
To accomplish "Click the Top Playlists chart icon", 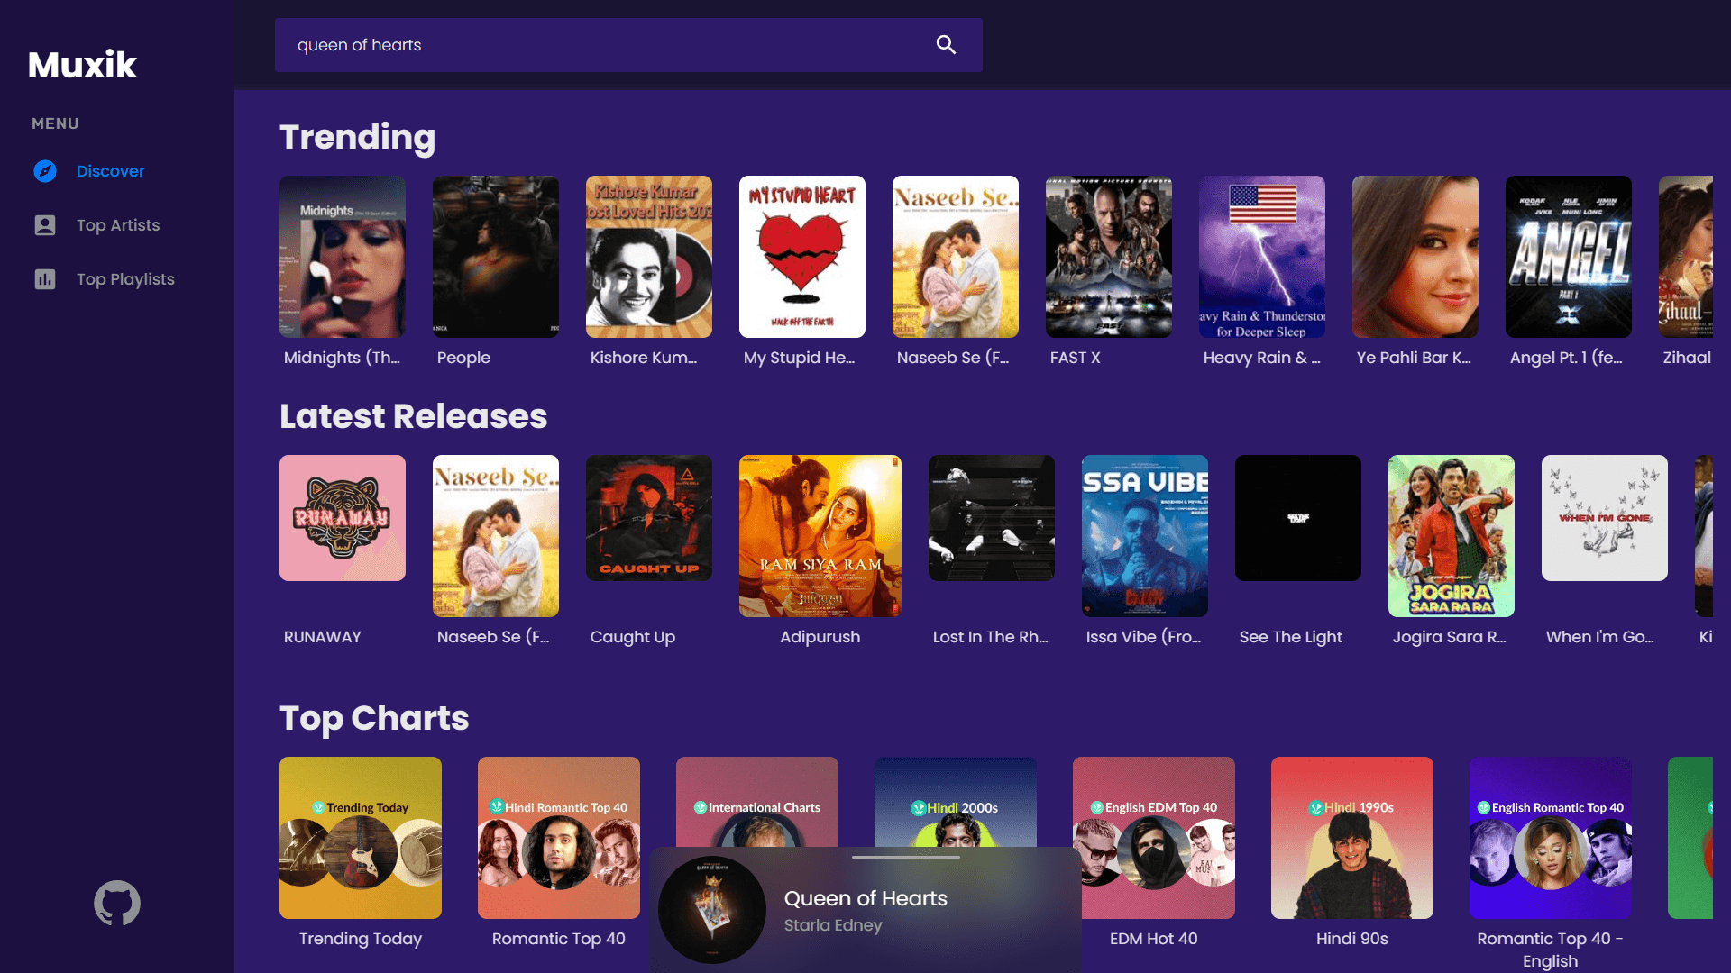I will click(x=45, y=279).
